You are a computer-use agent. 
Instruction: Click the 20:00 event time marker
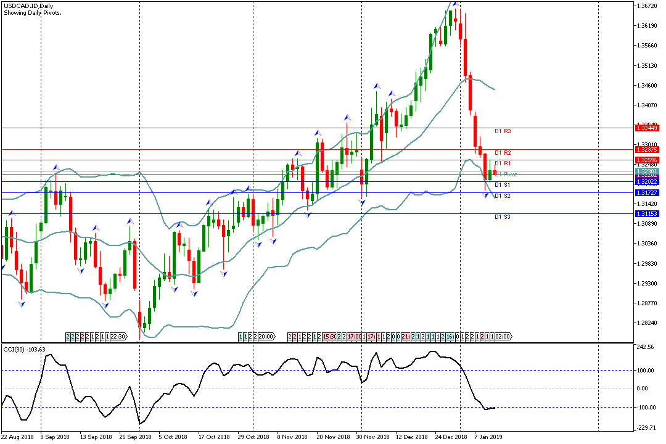click(266, 337)
